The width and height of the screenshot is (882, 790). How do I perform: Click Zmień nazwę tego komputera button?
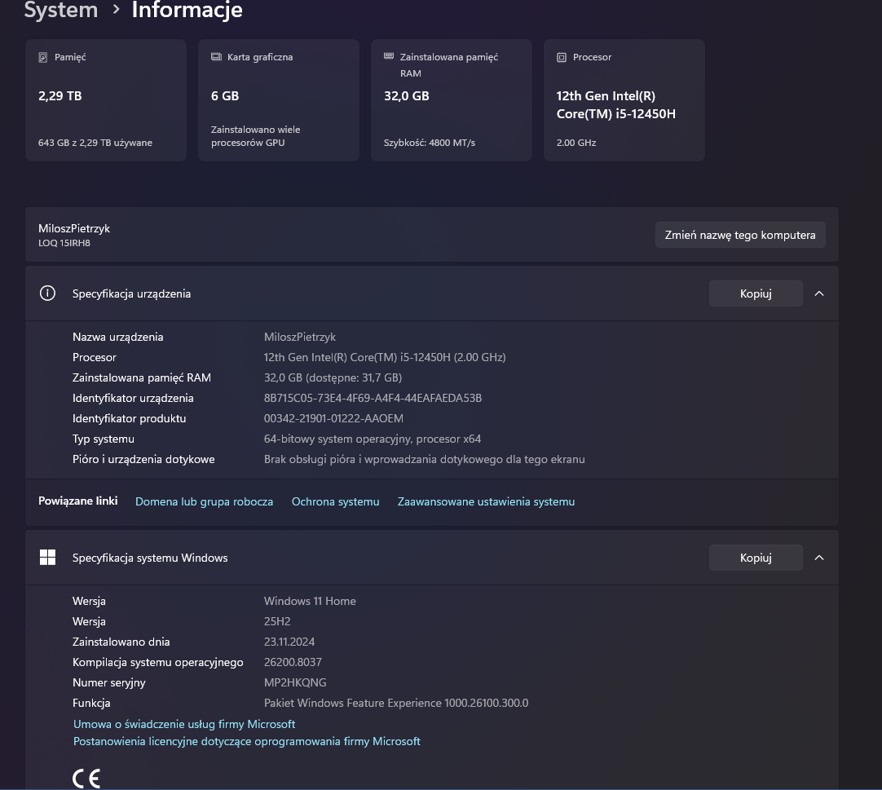pos(740,235)
